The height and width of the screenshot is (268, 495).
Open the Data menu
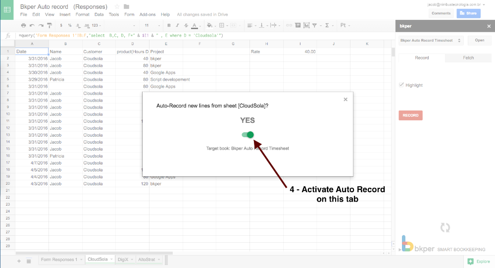(x=99, y=14)
